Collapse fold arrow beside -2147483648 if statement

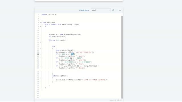40,62
